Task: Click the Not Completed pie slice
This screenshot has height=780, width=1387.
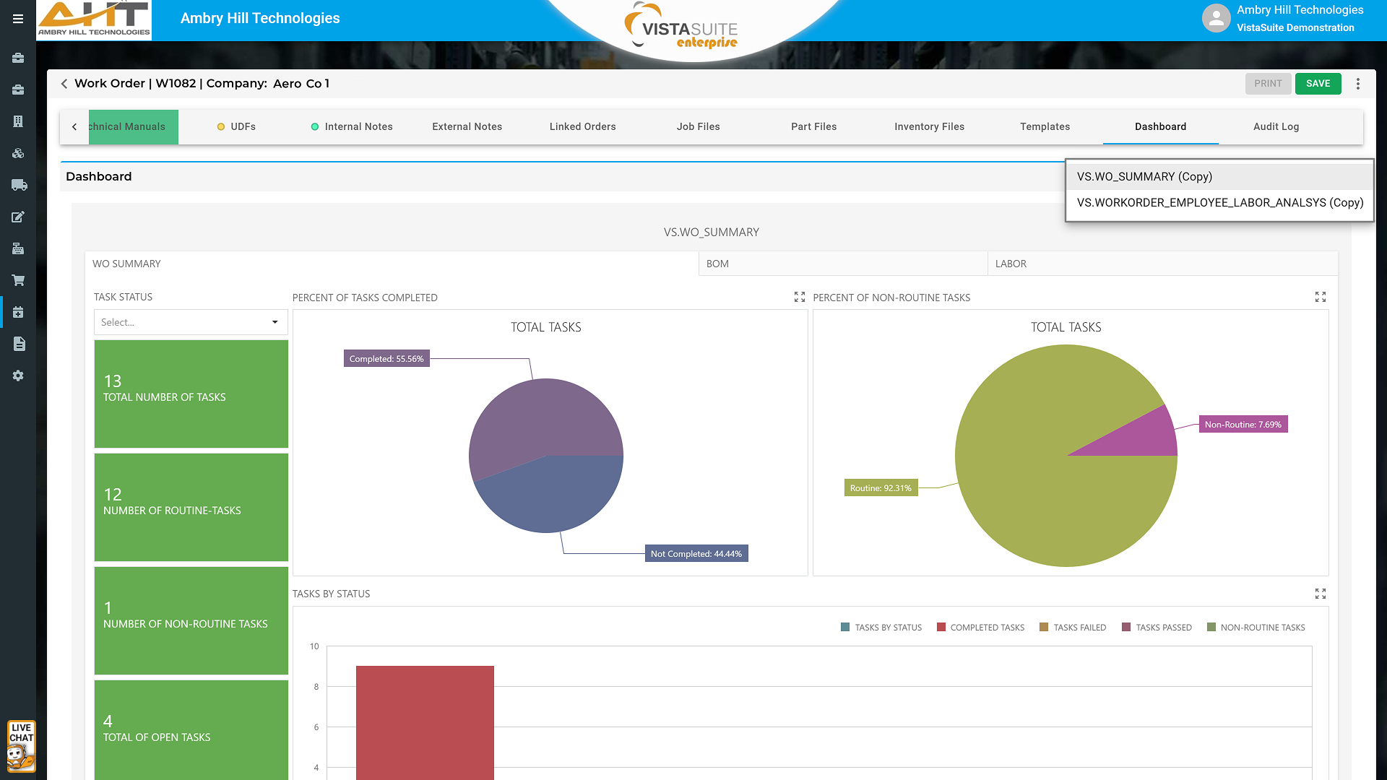Action: (553, 495)
